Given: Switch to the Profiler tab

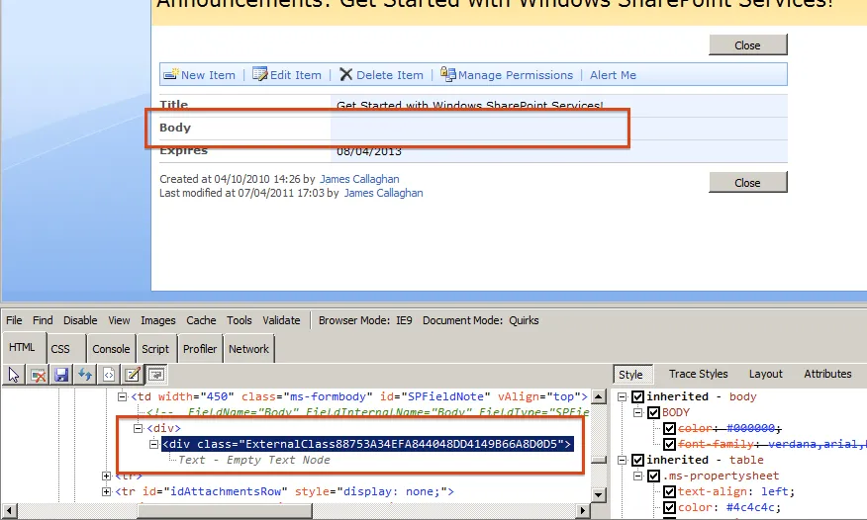Looking at the screenshot, I should [x=200, y=349].
